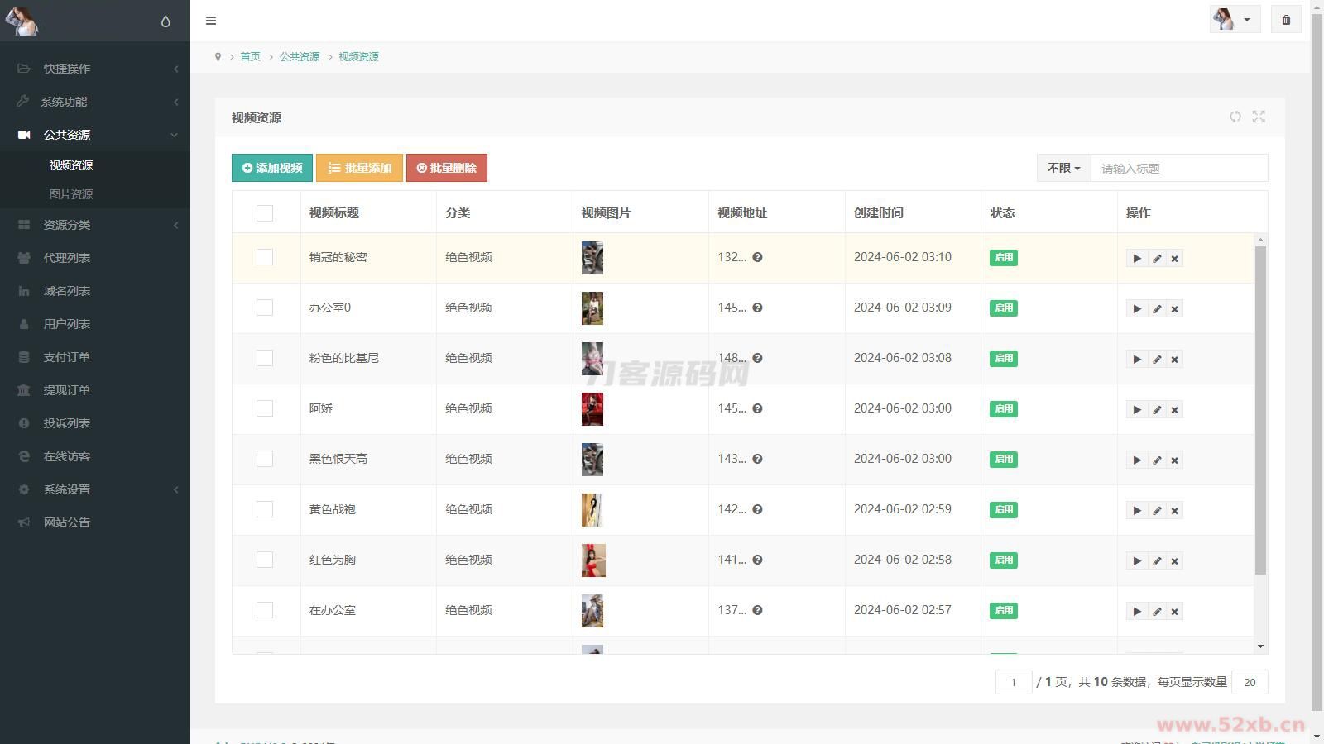This screenshot has height=744, width=1324.
Task: Open the 不限 filter dropdown
Action: click(1063, 168)
